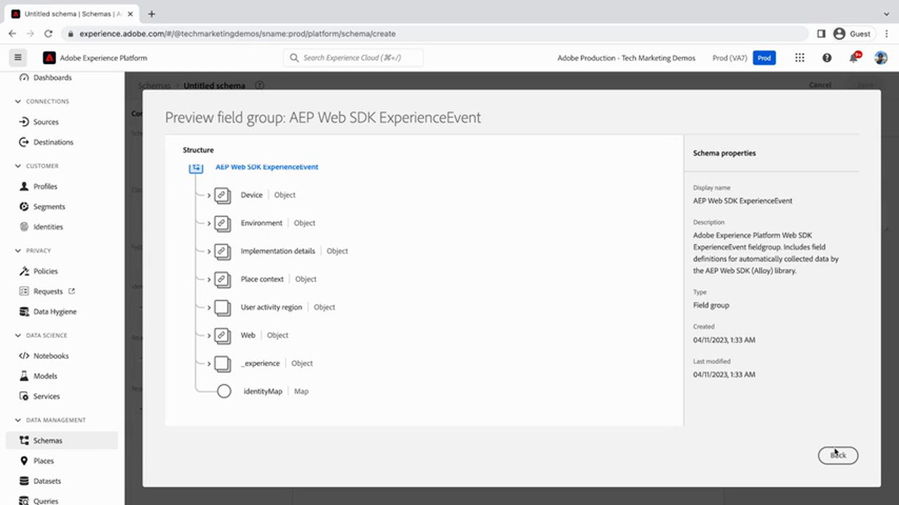Click the identityMap circle icon
Screen dimensions: 899x505
point(224,391)
